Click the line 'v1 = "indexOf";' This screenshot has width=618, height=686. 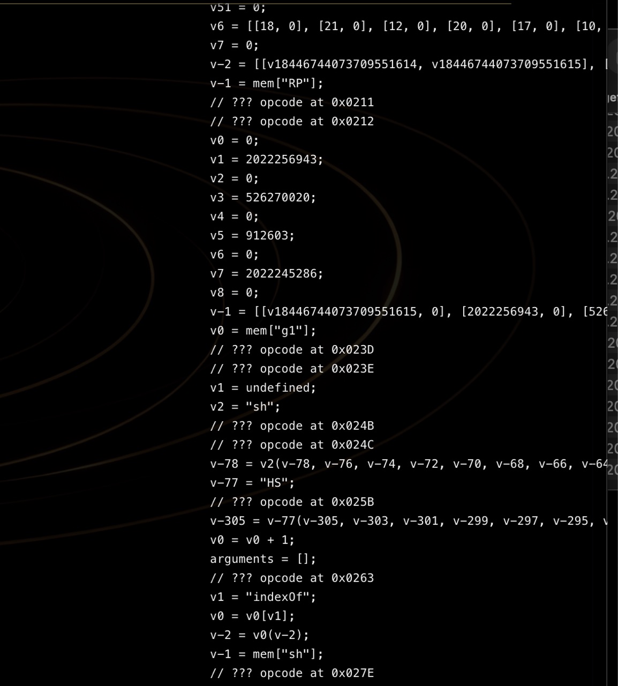263,597
